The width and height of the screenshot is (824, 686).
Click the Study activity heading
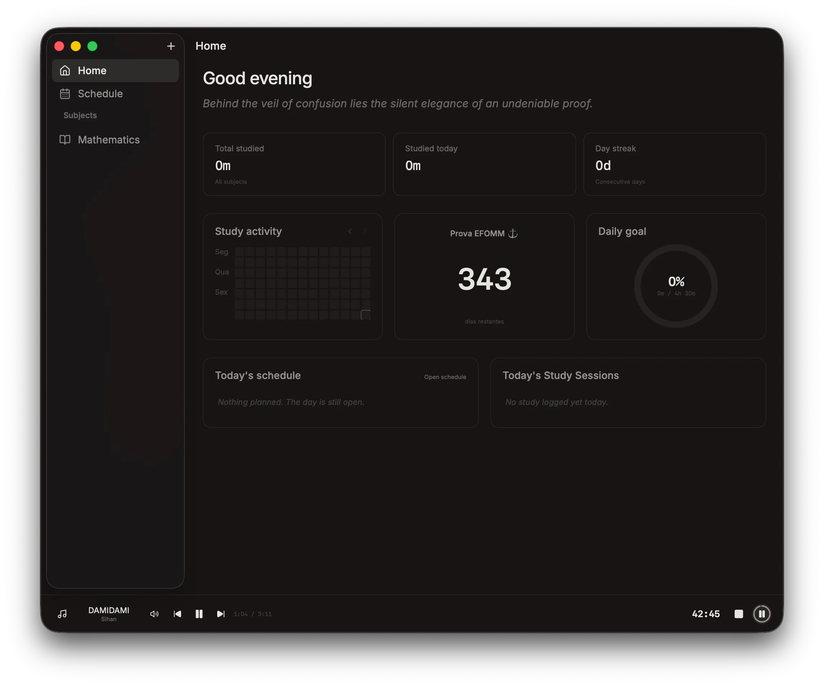pyautogui.click(x=248, y=232)
